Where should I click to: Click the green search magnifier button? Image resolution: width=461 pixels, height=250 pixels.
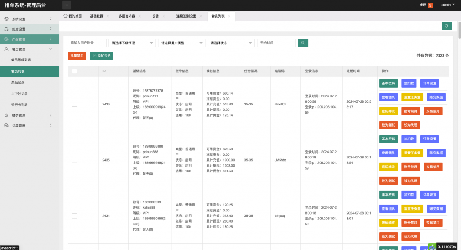[x=304, y=43]
